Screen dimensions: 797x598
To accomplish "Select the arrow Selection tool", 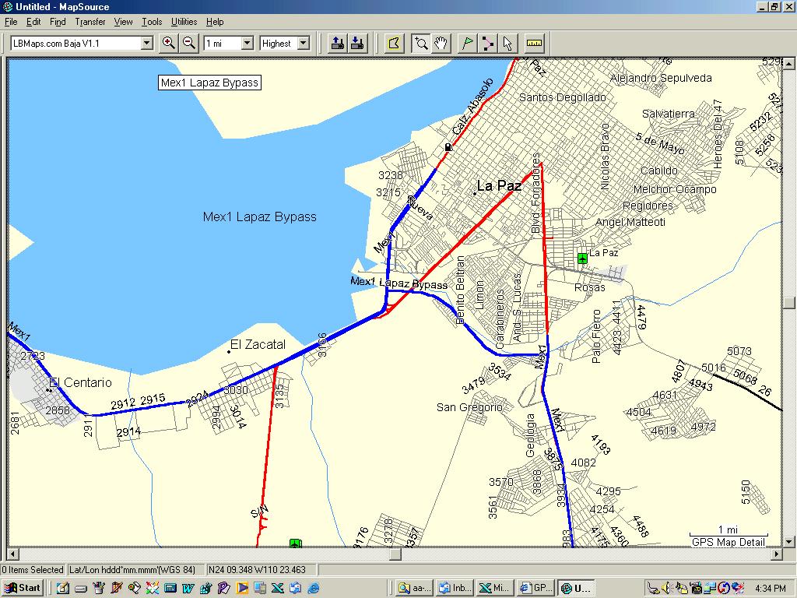I will (507, 44).
